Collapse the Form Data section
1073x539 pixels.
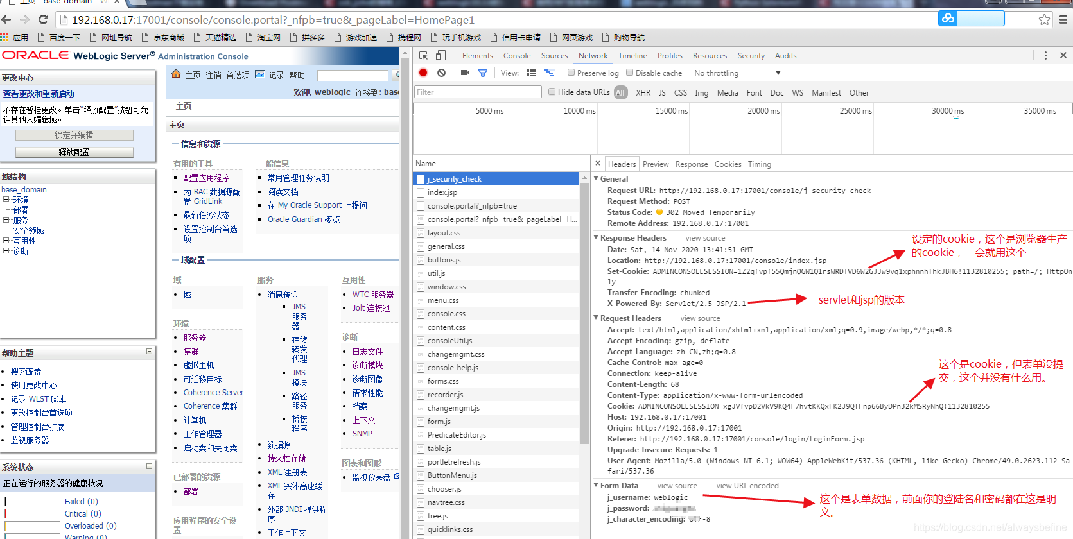coord(596,485)
